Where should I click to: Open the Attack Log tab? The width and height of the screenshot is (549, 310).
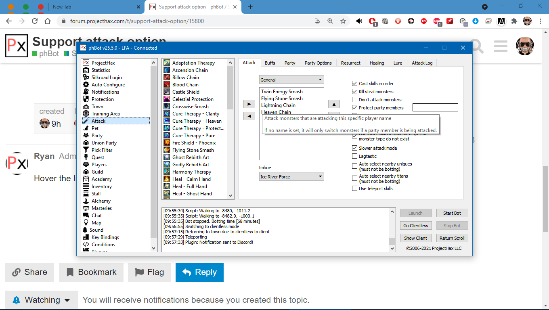(x=422, y=63)
